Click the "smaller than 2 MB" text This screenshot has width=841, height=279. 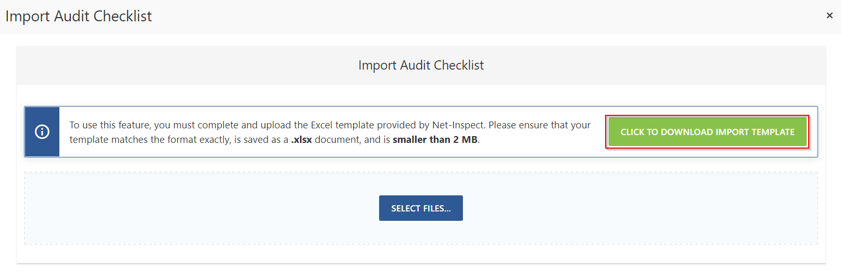[x=435, y=140]
